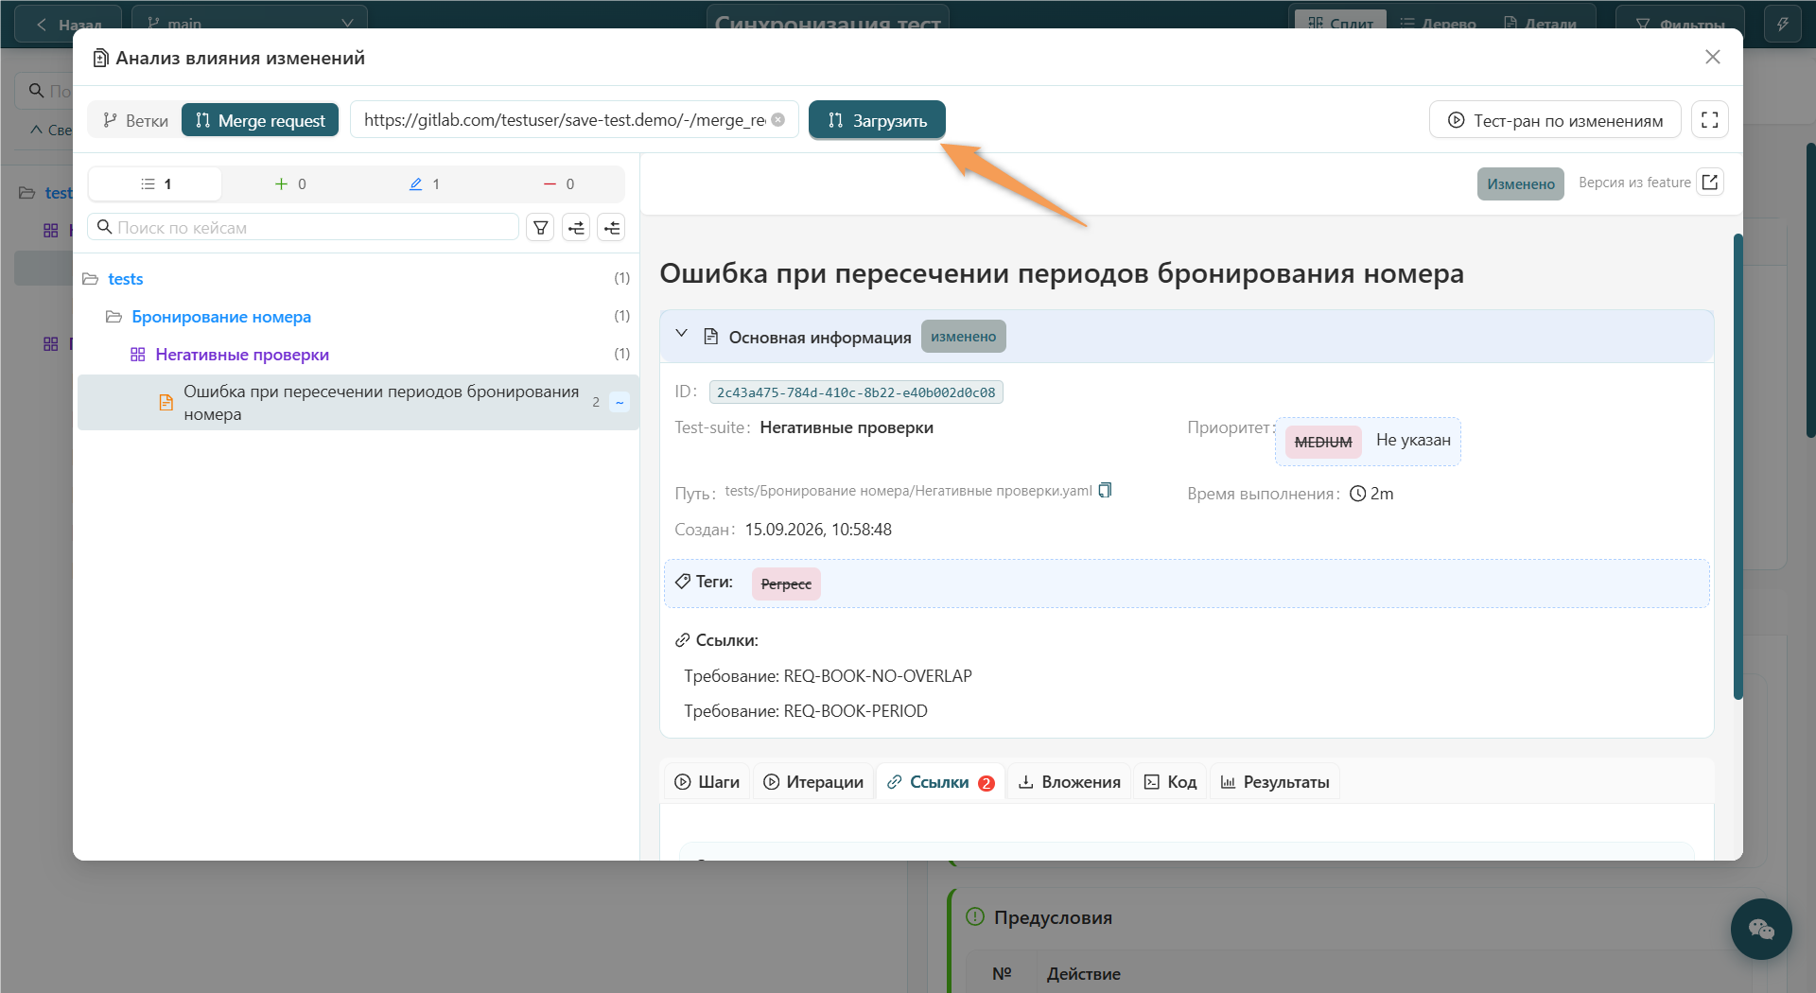Switch to the Ветки mode
The image size is (1816, 993).
(x=136, y=120)
